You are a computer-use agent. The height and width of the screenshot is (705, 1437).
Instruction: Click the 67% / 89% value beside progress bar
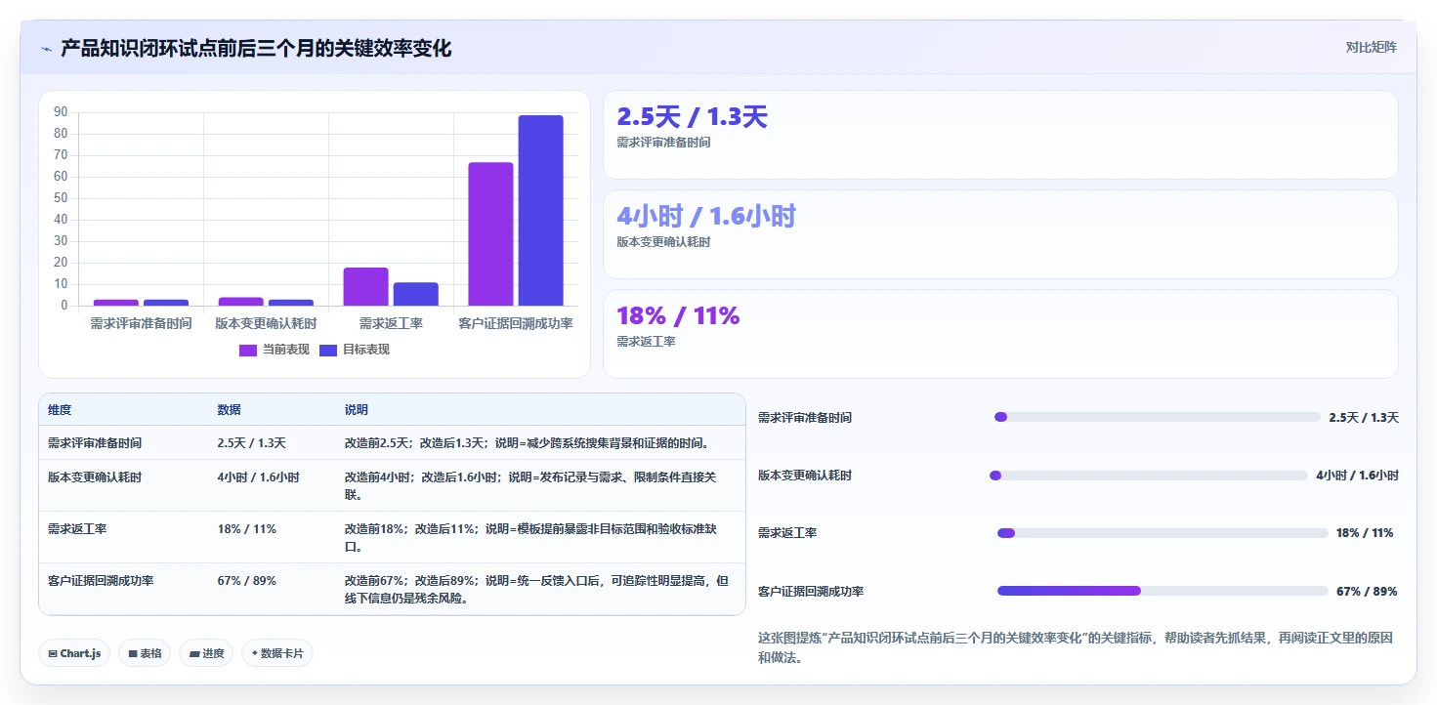(1367, 592)
